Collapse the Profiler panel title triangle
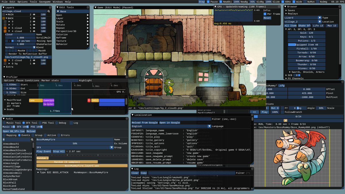 (x=4, y=77)
